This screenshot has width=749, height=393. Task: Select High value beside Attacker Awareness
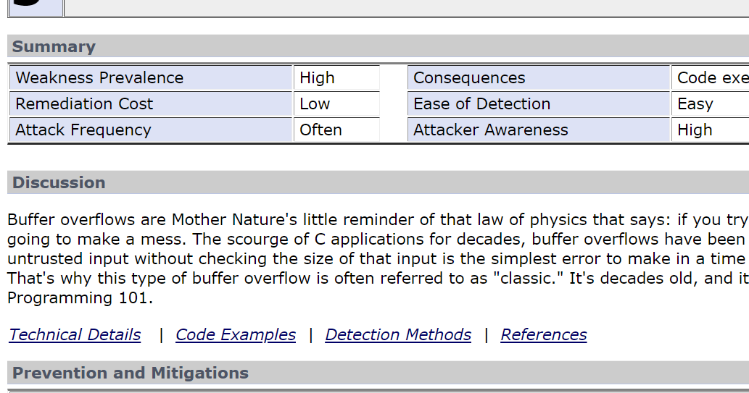[x=711, y=130]
